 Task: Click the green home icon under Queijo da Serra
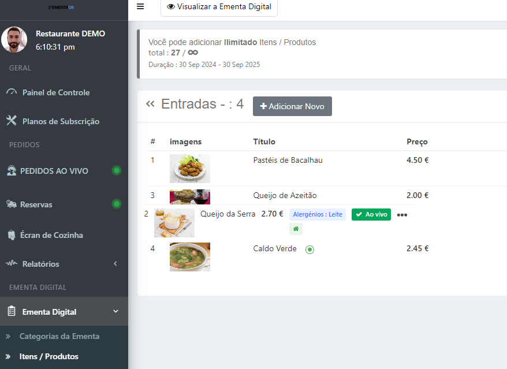tap(296, 229)
